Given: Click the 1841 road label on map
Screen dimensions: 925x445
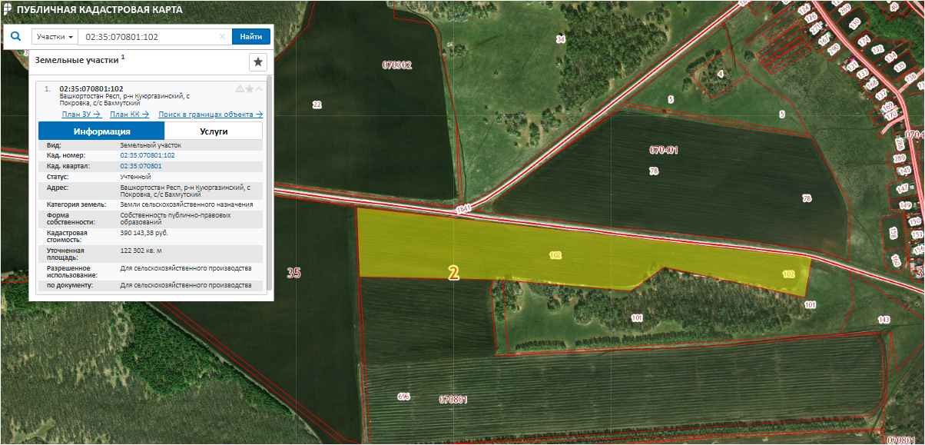Looking at the screenshot, I should point(462,208).
